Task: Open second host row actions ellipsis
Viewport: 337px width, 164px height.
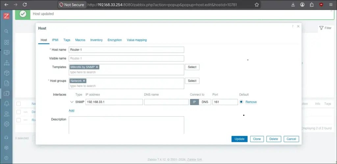Action: pos(26,120)
